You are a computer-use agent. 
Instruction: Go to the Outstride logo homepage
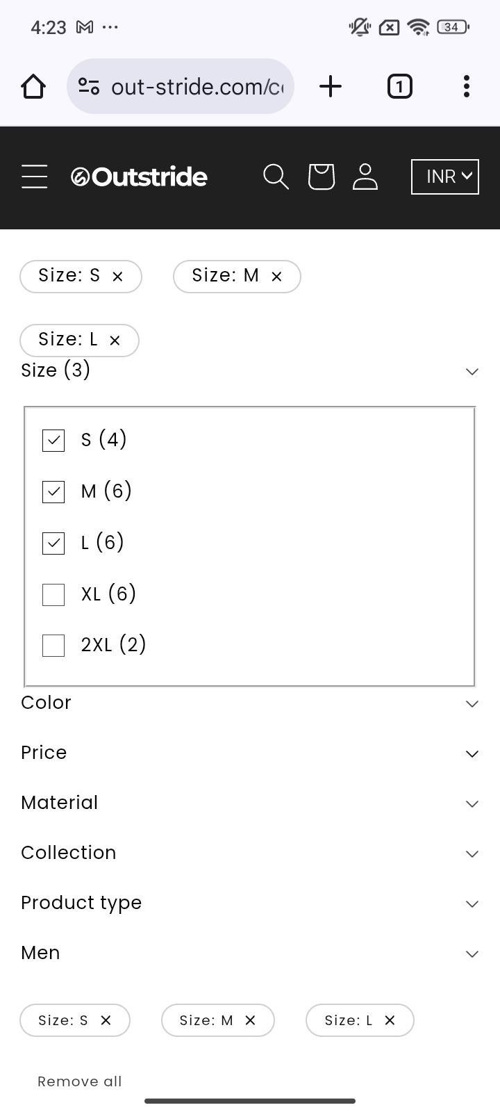click(x=139, y=177)
